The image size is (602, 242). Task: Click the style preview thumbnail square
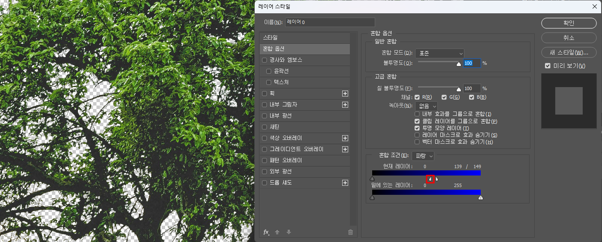pyautogui.click(x=569, y=101)
